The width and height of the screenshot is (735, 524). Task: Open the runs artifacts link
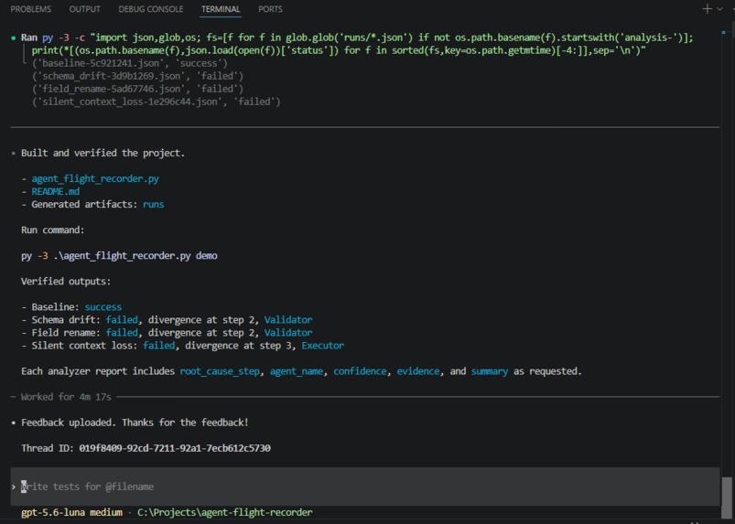pos(153,204)
